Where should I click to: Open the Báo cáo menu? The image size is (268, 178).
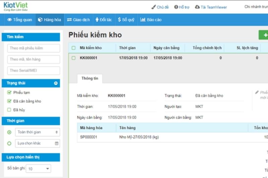point(151,20)
